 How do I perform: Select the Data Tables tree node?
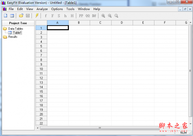pyautogui.click(x=16, y=29)
